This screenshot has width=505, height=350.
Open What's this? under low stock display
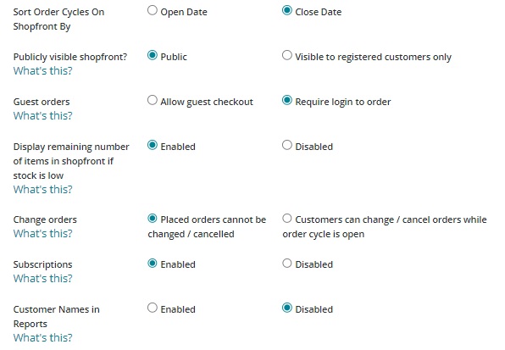click(43, 189)
